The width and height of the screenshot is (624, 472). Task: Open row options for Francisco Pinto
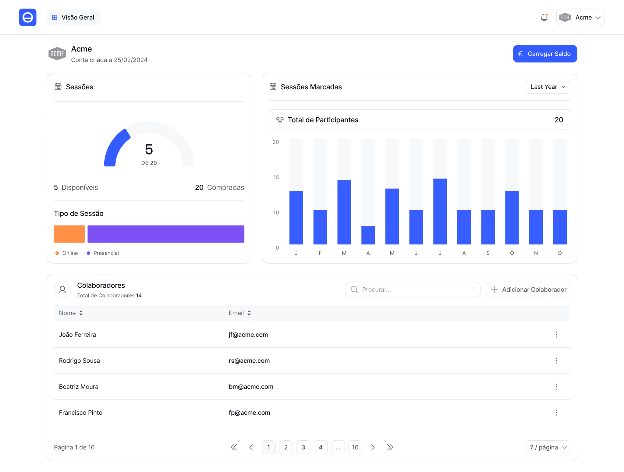click(556, 413)
